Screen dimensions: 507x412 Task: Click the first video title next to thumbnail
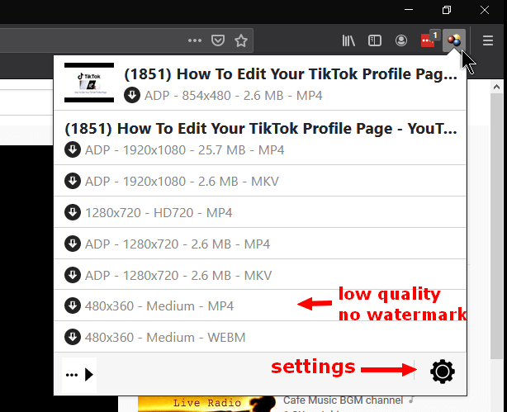pos(291,74)
